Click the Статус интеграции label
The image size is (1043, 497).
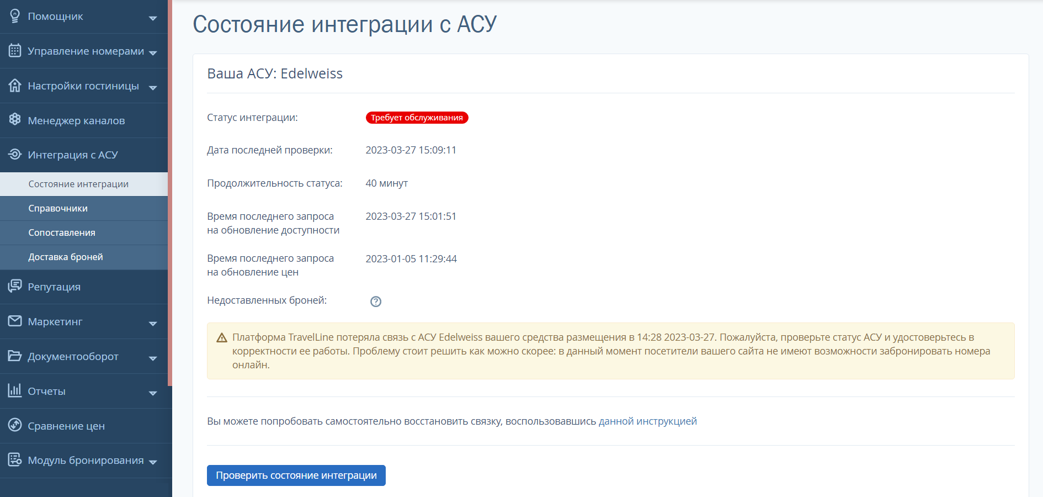252,118
